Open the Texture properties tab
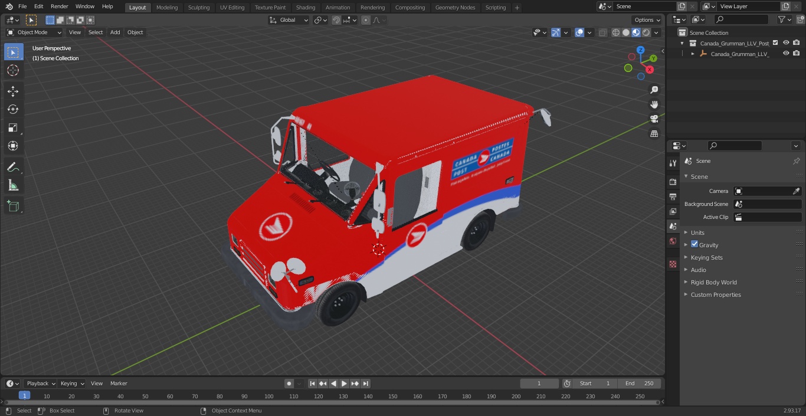Image resolution: width=806 pixels, height=416 pixels. tap(673, 264)
